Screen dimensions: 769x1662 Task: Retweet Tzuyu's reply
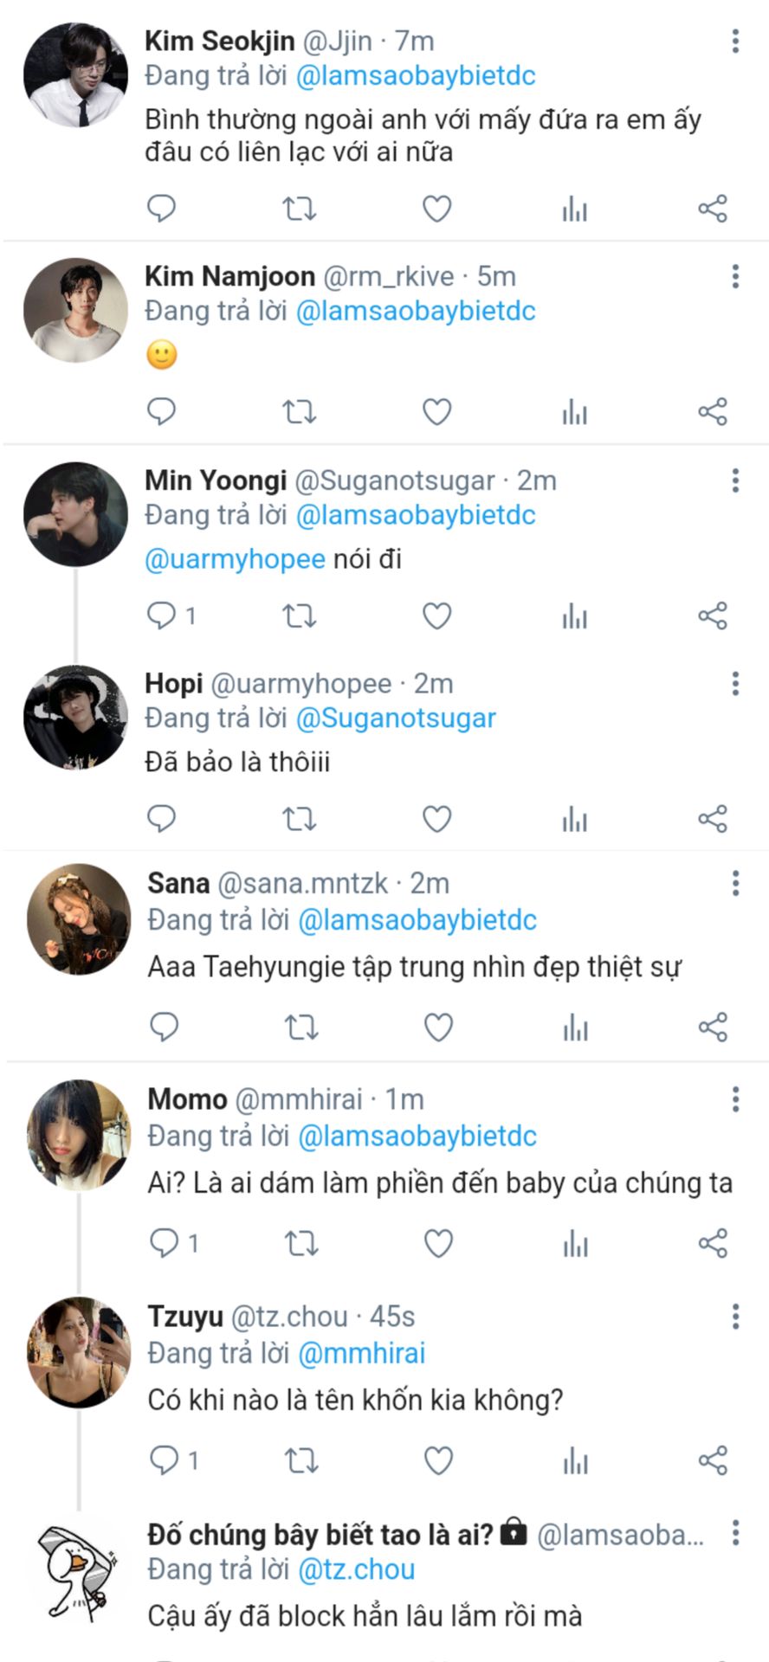[x=301, y=1461]
